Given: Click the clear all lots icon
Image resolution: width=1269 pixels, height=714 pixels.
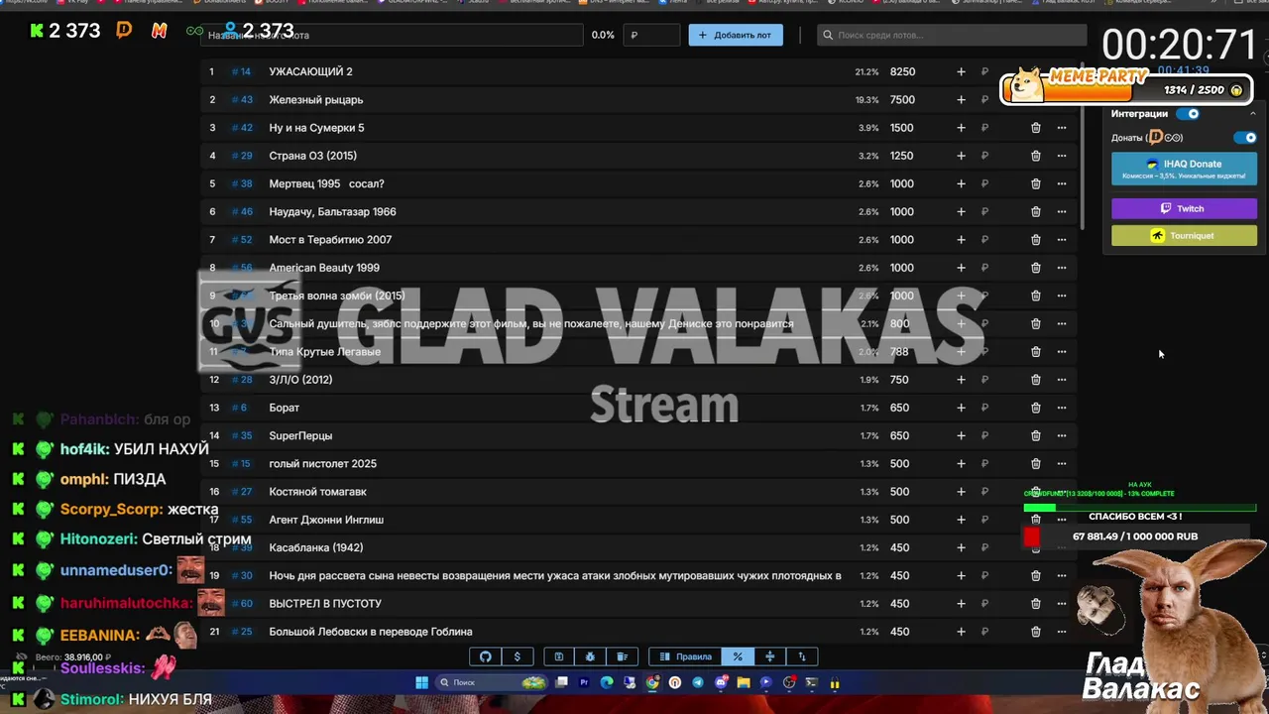Looking at the screenshot, I should tap(622, 656).
